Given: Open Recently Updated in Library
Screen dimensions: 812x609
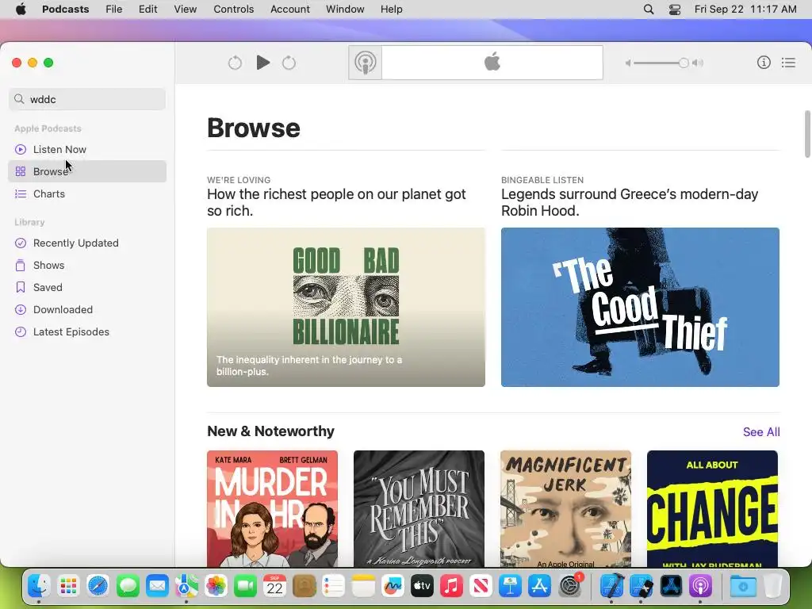Looking at the screenshot, I should coord(87,243).
